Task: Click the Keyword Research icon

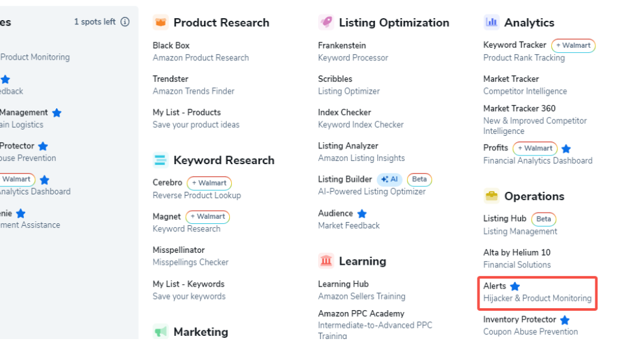Action: 161,160
